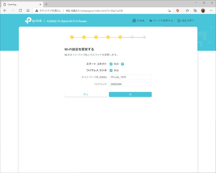Viewport: 216px width, 173px height.
Task: Toggle the スマート コネクト checkbox
Action: point(111,64)
